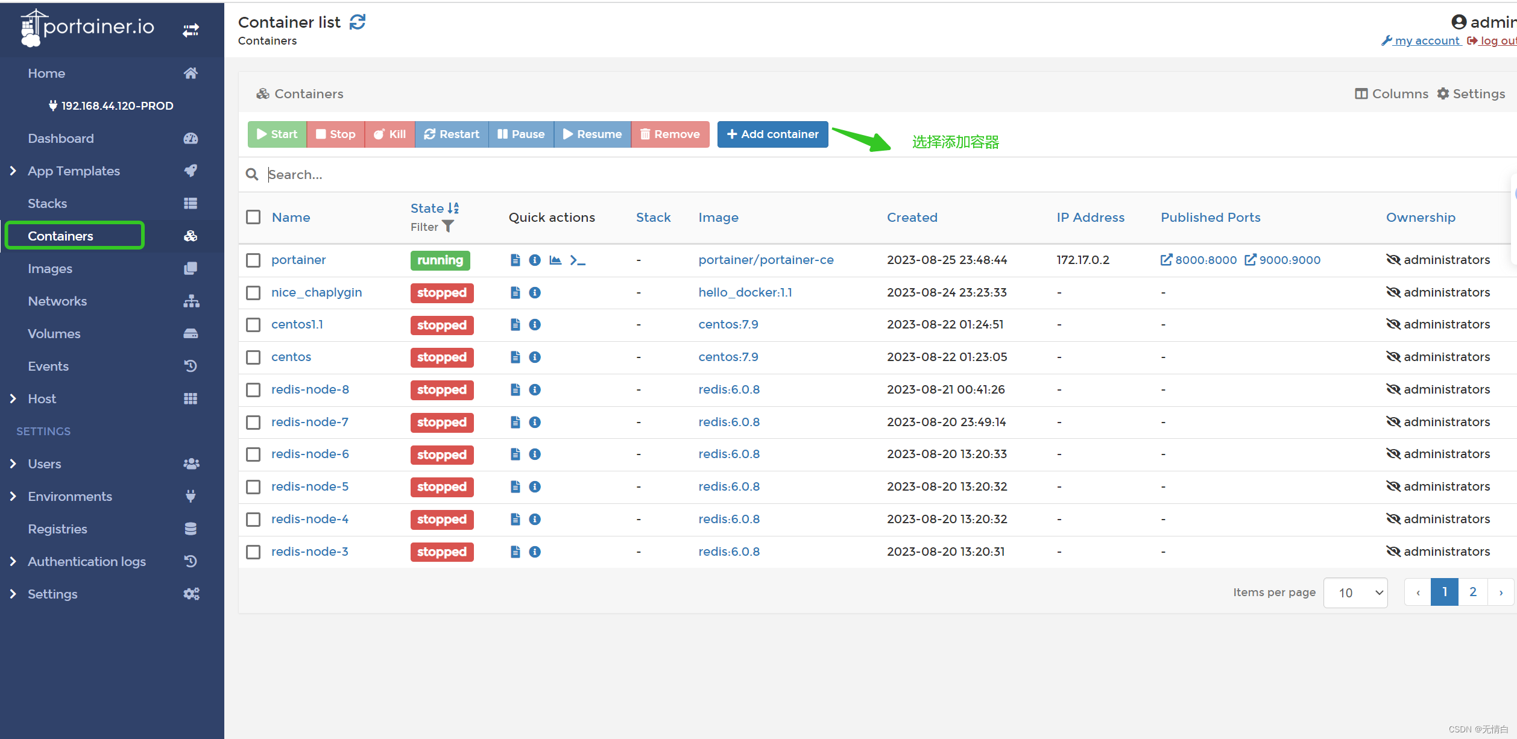The width and height of the screenshot is (1517, 739).
Task: Select the portainer container checkbox
Action: [x=253, y=260]
